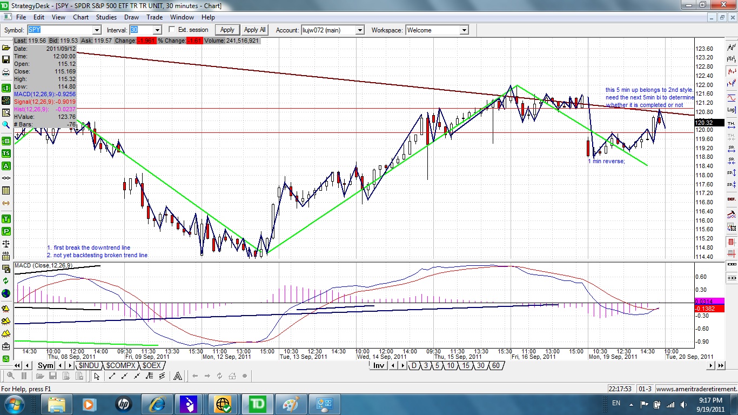Screen dimensions: 738x415
Task: Click the briefcase icon in left sidebar
Action: click(x=6, y=346)
